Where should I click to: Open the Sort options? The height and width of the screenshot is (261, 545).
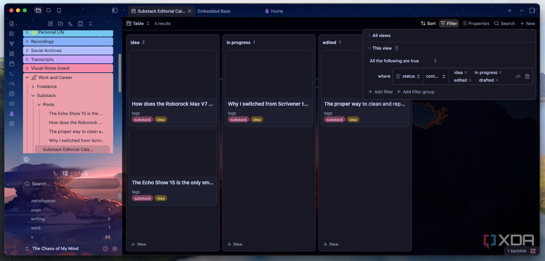pos(428,23)
